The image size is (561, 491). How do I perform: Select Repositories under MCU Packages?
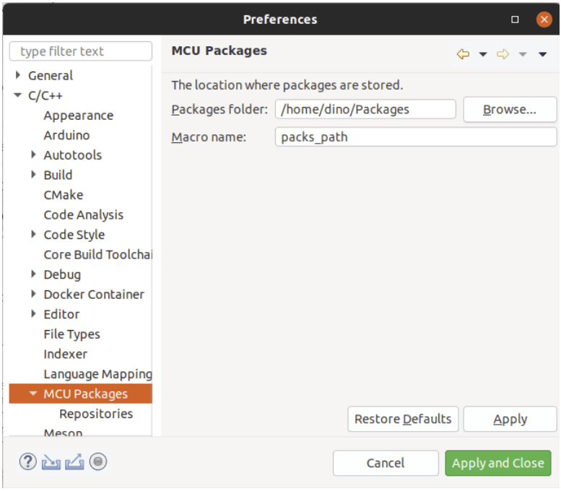click(96, 414)
